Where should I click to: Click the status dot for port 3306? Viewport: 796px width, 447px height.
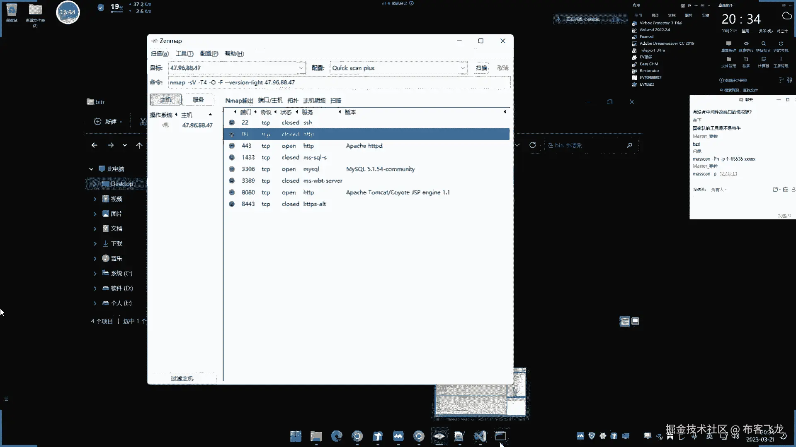point(232,169)
